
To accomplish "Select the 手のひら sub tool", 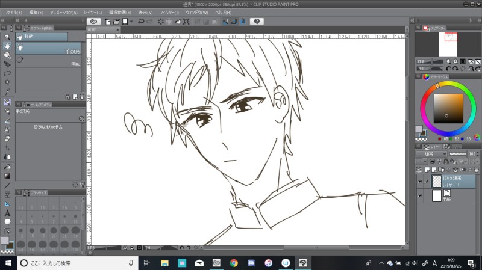I will pyautogui.click(x=48, y=49).
